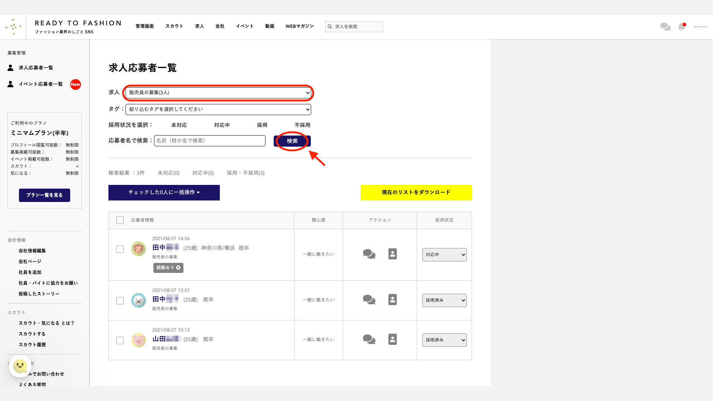
Task: Check the select-all applicants checkbox in header
Action: (120, 220)
